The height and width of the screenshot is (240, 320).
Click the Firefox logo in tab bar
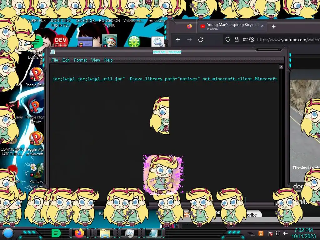click(x=189, y=26)
